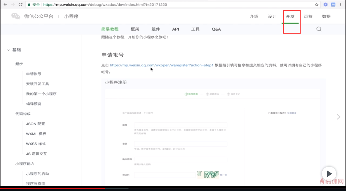The width and height of the screenshot is (346, 191).
Task: Click the 密码 input field in the image
Action: coord(181,144)
